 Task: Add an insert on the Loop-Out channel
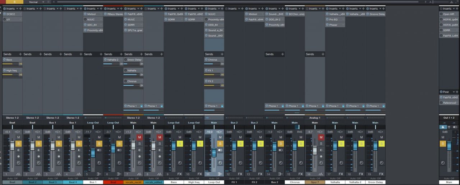pyautogui.click(x=222, y=9)
